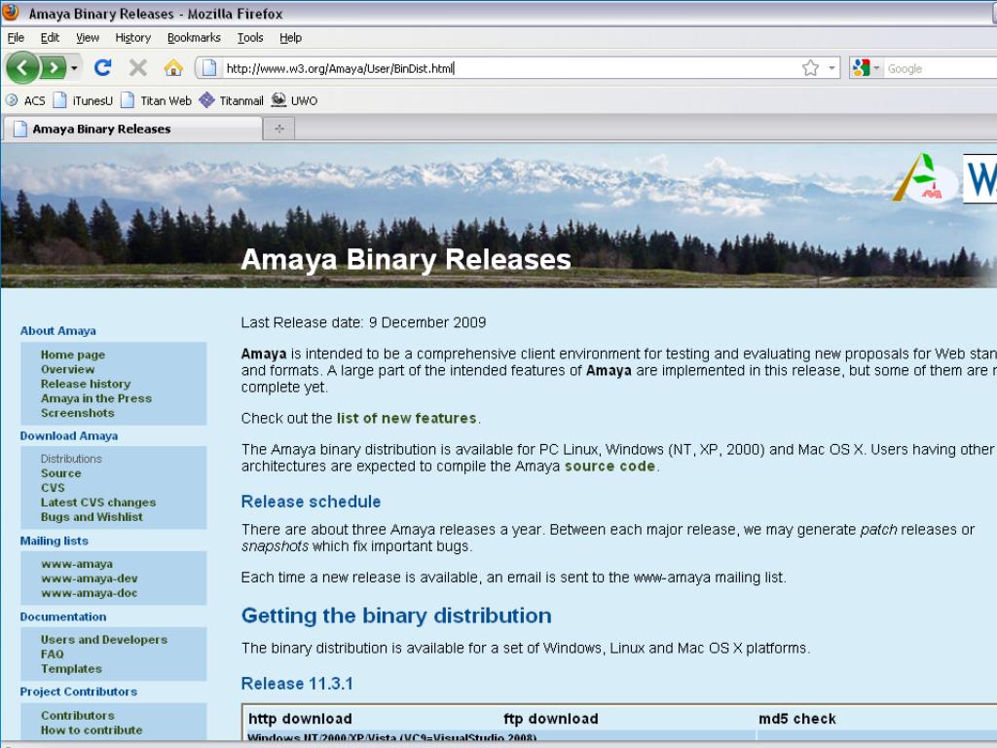997x748 pixels.
Task: Open Amaya in the Press link
Action: [x=96, y=398]
